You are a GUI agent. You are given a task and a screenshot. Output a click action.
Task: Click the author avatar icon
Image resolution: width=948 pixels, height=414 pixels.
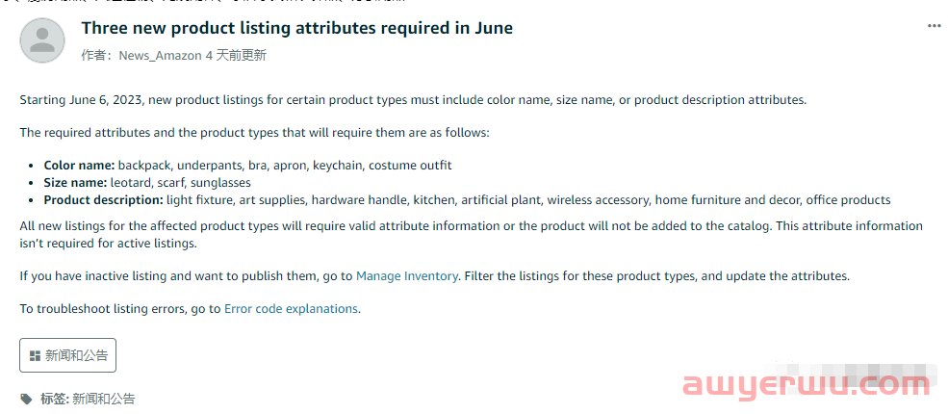point(42,40)
